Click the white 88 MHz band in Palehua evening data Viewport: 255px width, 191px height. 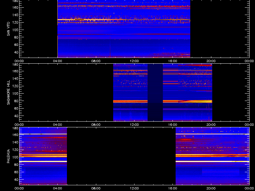click(x=212, y=161)
